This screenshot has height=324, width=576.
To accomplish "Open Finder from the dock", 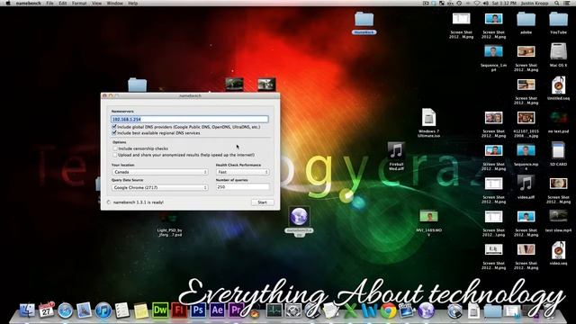I will pos(27,310).
